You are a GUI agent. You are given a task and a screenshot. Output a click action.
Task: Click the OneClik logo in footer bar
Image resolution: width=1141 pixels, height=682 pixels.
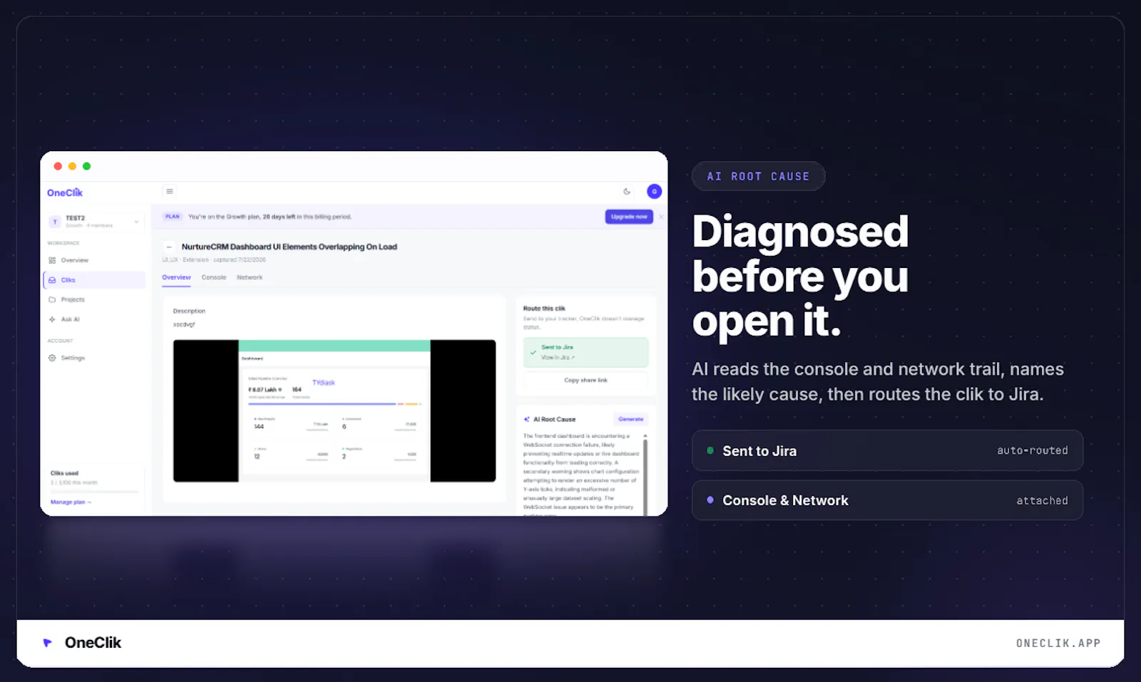[82, 643]
